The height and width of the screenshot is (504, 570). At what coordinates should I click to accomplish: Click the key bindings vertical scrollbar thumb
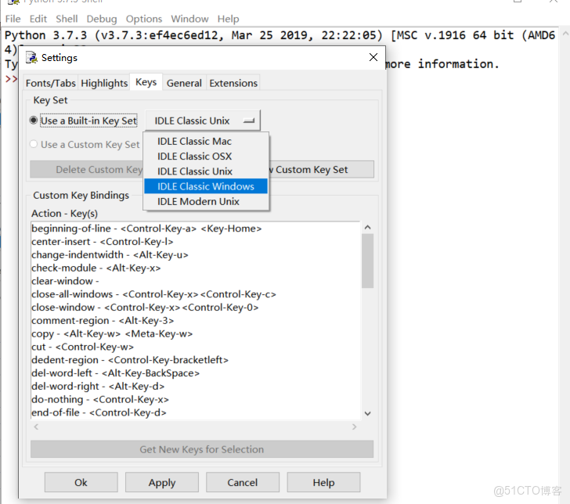(x=367, y=261)
